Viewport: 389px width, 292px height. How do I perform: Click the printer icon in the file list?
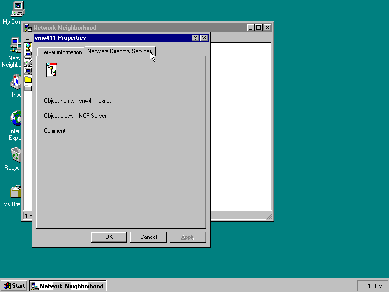pyautogui.click(x=28, y=63)
